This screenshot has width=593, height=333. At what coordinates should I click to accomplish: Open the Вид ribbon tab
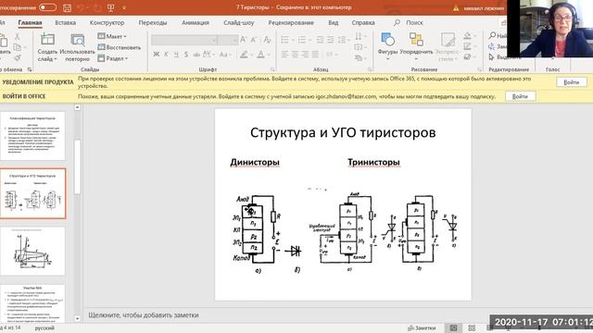pyautogui.click(x=334, y=22)
